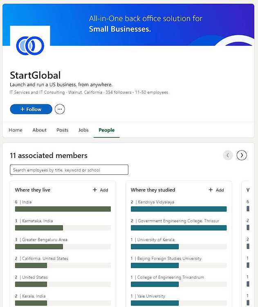Go to next insights carousel arrow
Screen dimensions: 258x307
pos(242,155)
